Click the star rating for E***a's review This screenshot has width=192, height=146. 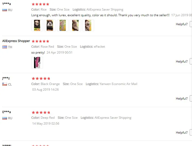coord(41,112)
